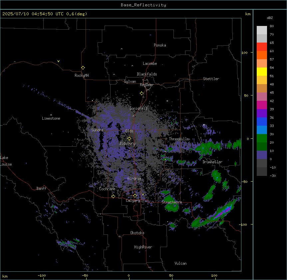Select the Innisfail label
The image size is (287, 280).
pyautogui.click(x=138, y=108)
